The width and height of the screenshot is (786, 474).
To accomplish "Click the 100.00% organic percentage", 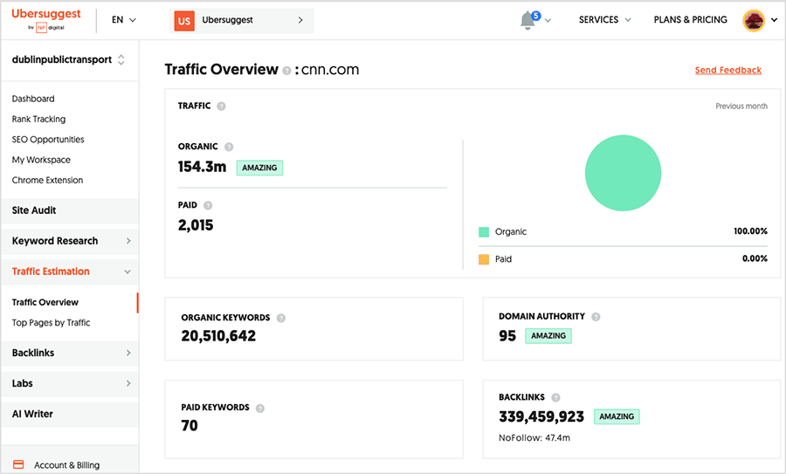I will [750, 231].
